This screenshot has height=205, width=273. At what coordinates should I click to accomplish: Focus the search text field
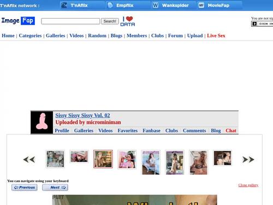(x=70, y=21)
